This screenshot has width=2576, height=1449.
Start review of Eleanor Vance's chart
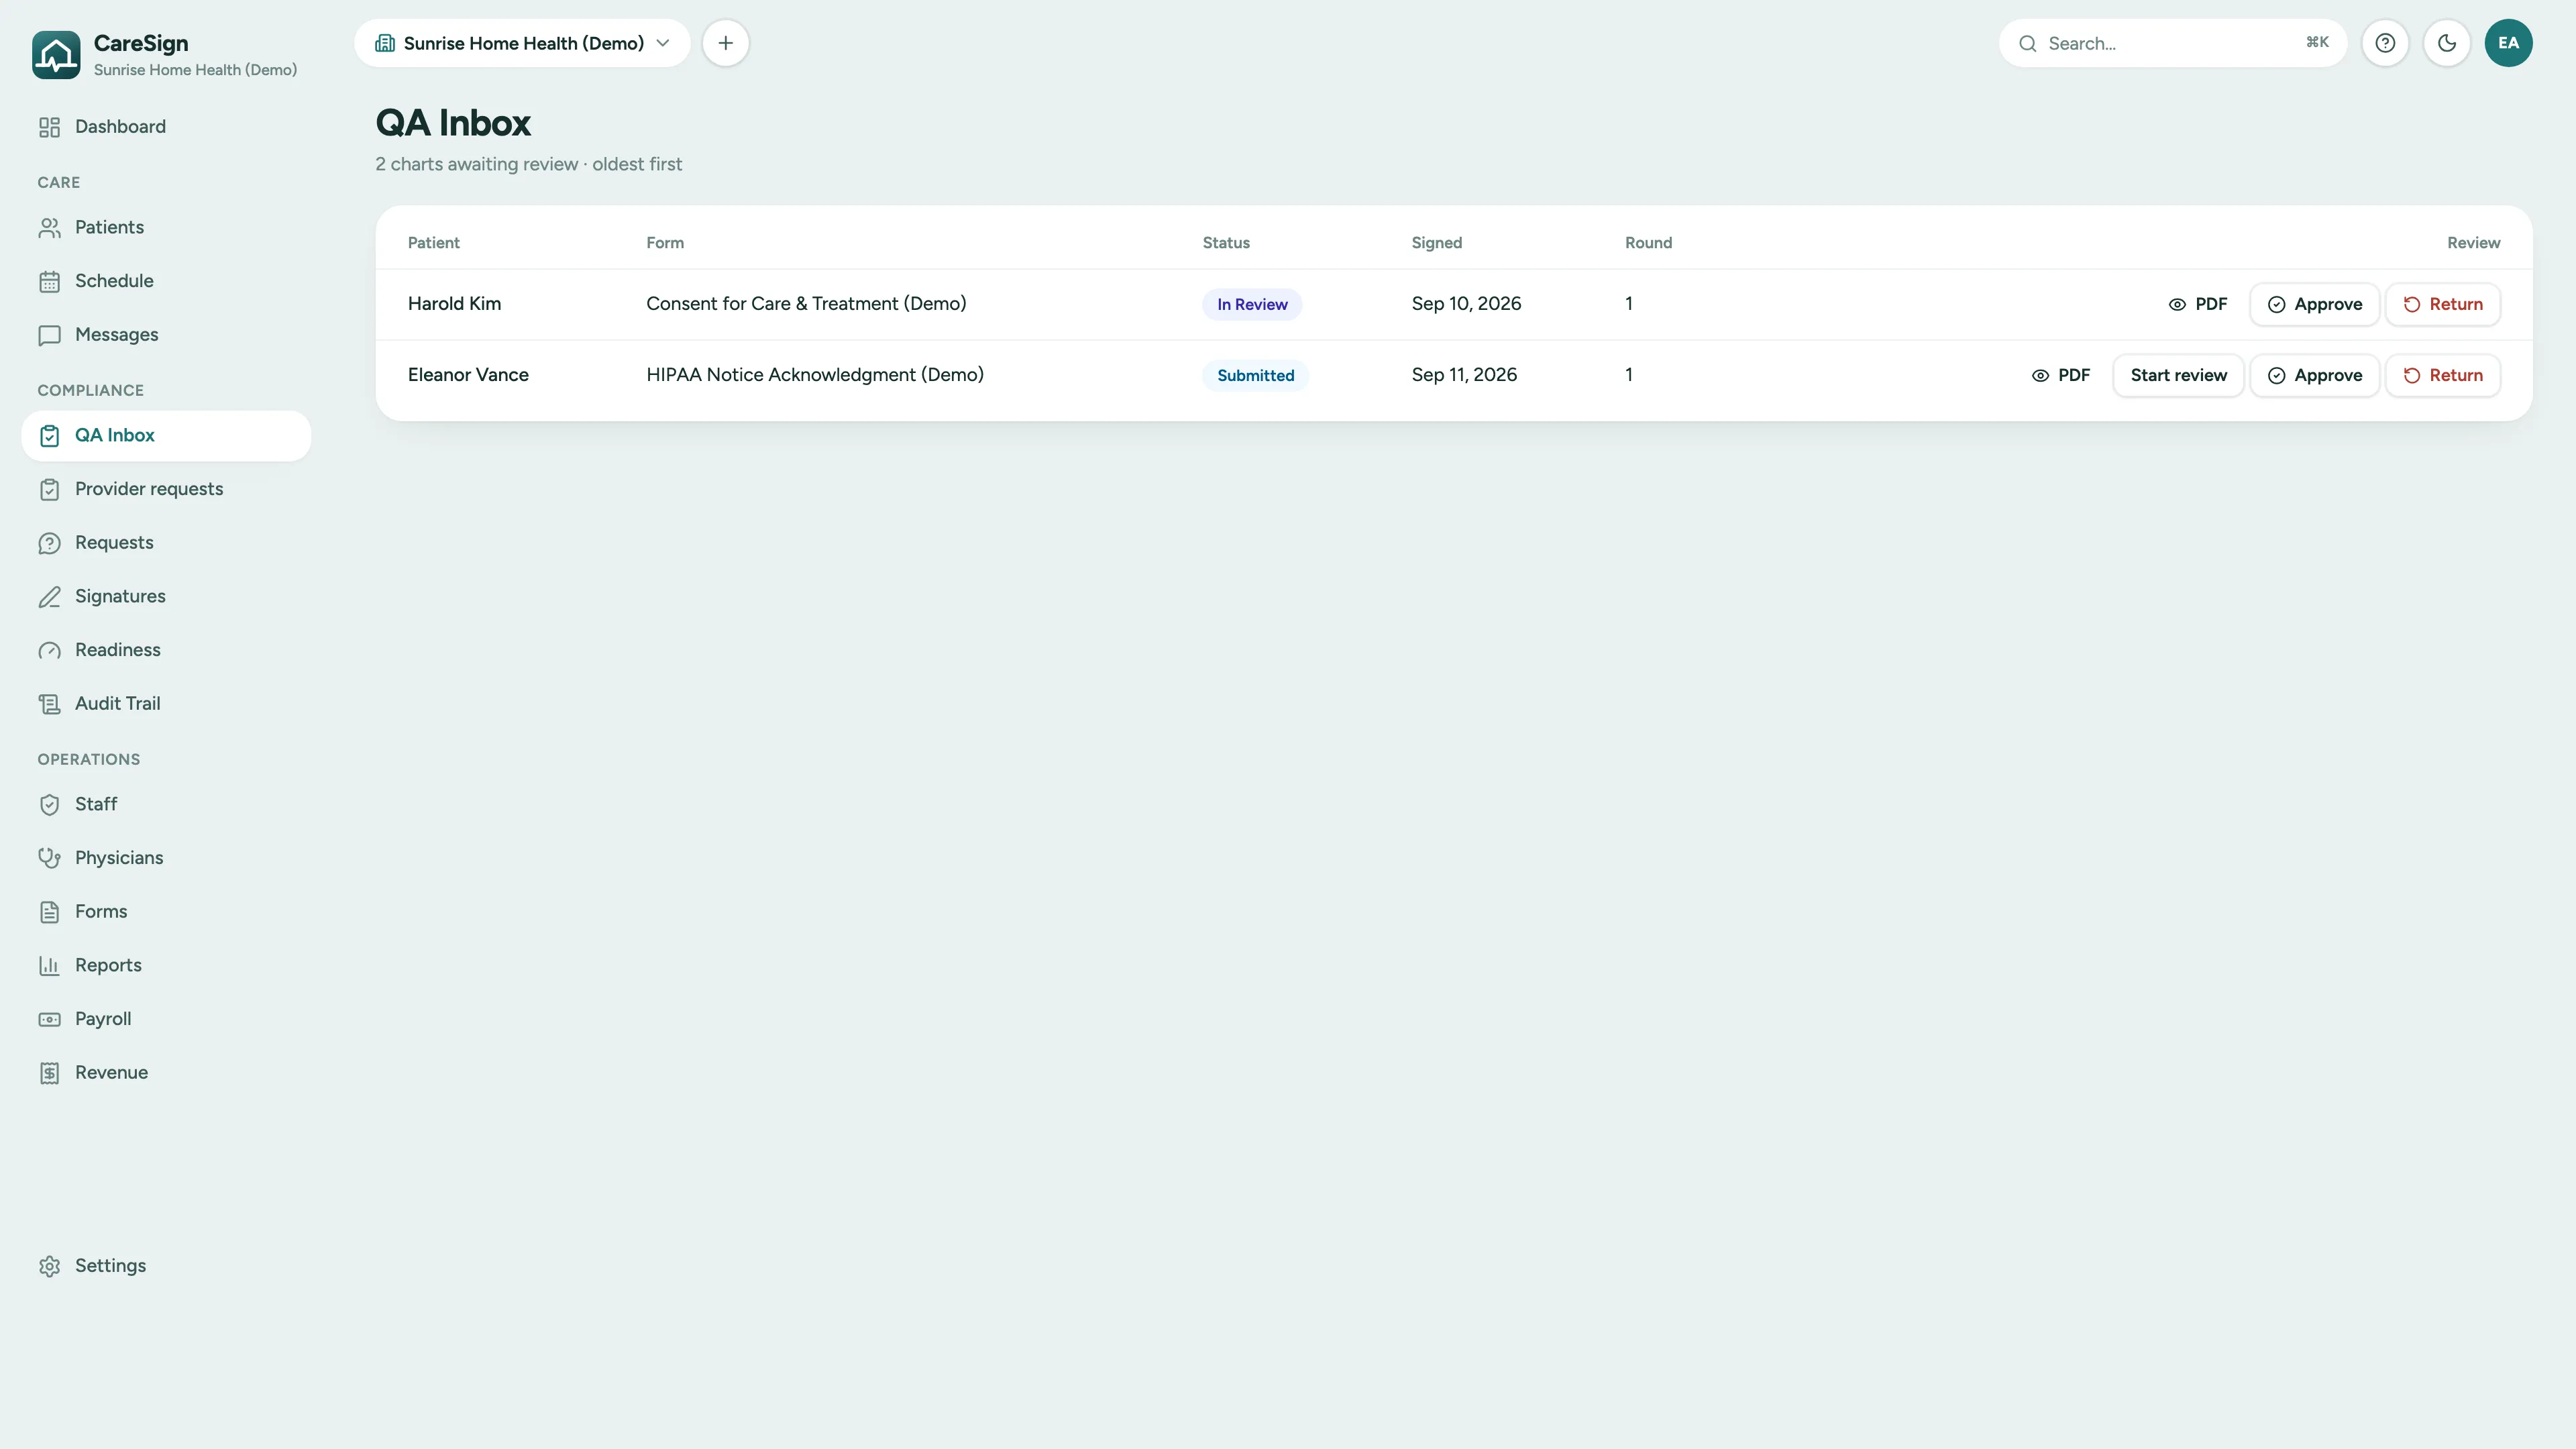click(x=2178, y=375)
